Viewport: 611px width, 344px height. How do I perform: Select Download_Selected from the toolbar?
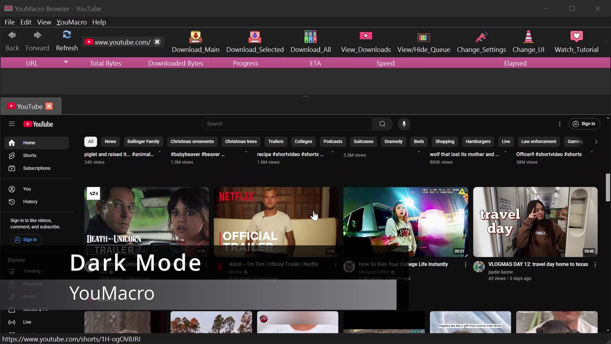(255, 41)
